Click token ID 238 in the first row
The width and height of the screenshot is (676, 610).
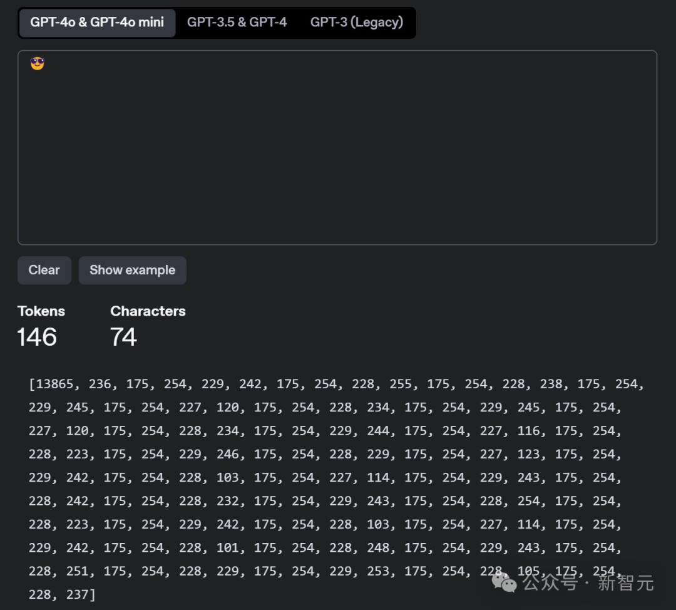click(x=551, y=384)
